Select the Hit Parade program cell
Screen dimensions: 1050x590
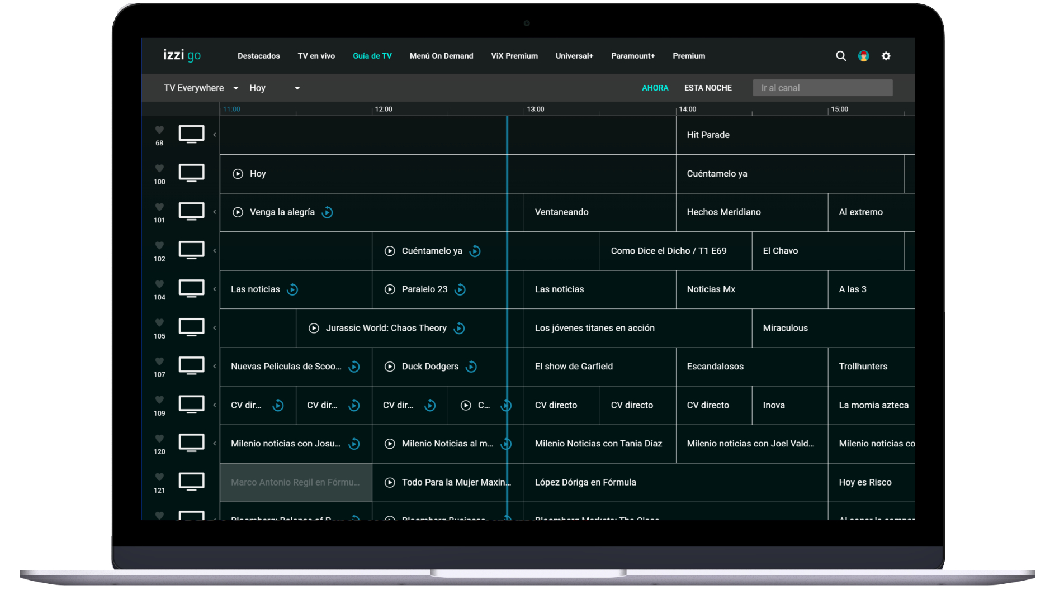(x=795, y=135)
